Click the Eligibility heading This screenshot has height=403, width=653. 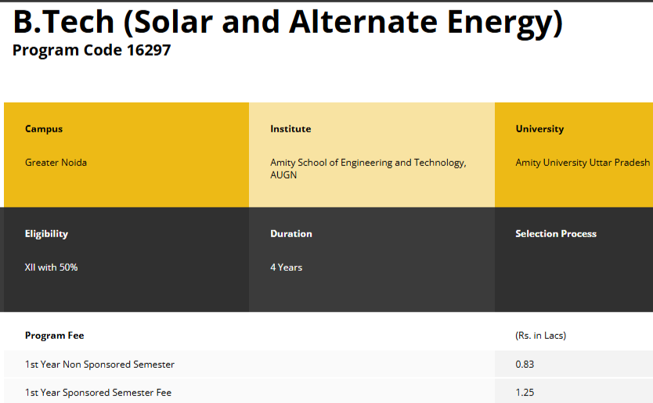(x=46, y=234)
